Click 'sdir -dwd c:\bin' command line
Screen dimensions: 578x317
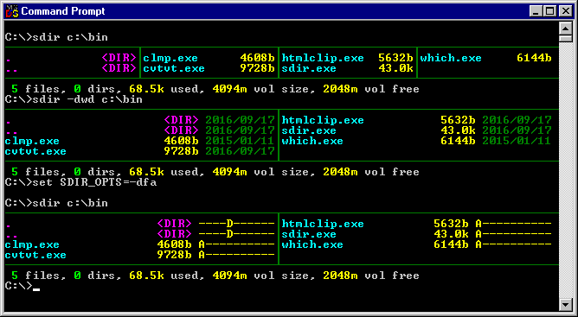[x=74, y=99]
